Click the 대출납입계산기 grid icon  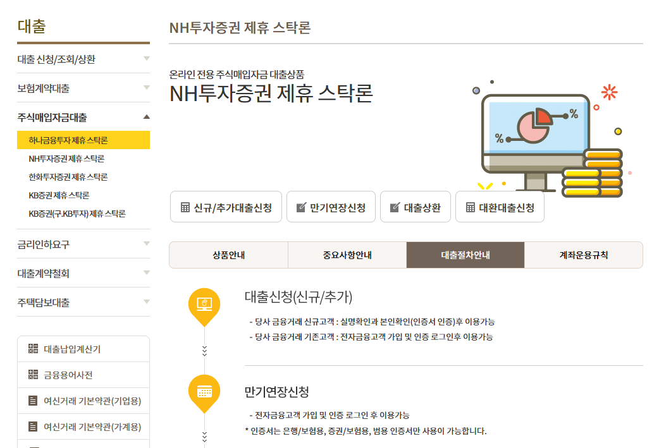point(33,349)
